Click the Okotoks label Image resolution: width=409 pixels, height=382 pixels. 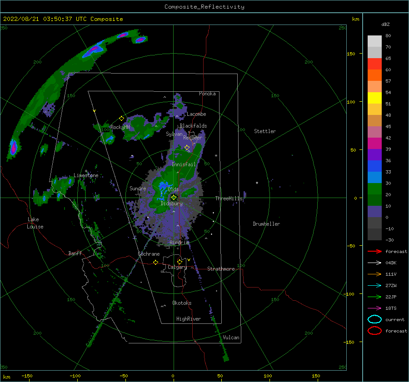coord(182,303)
